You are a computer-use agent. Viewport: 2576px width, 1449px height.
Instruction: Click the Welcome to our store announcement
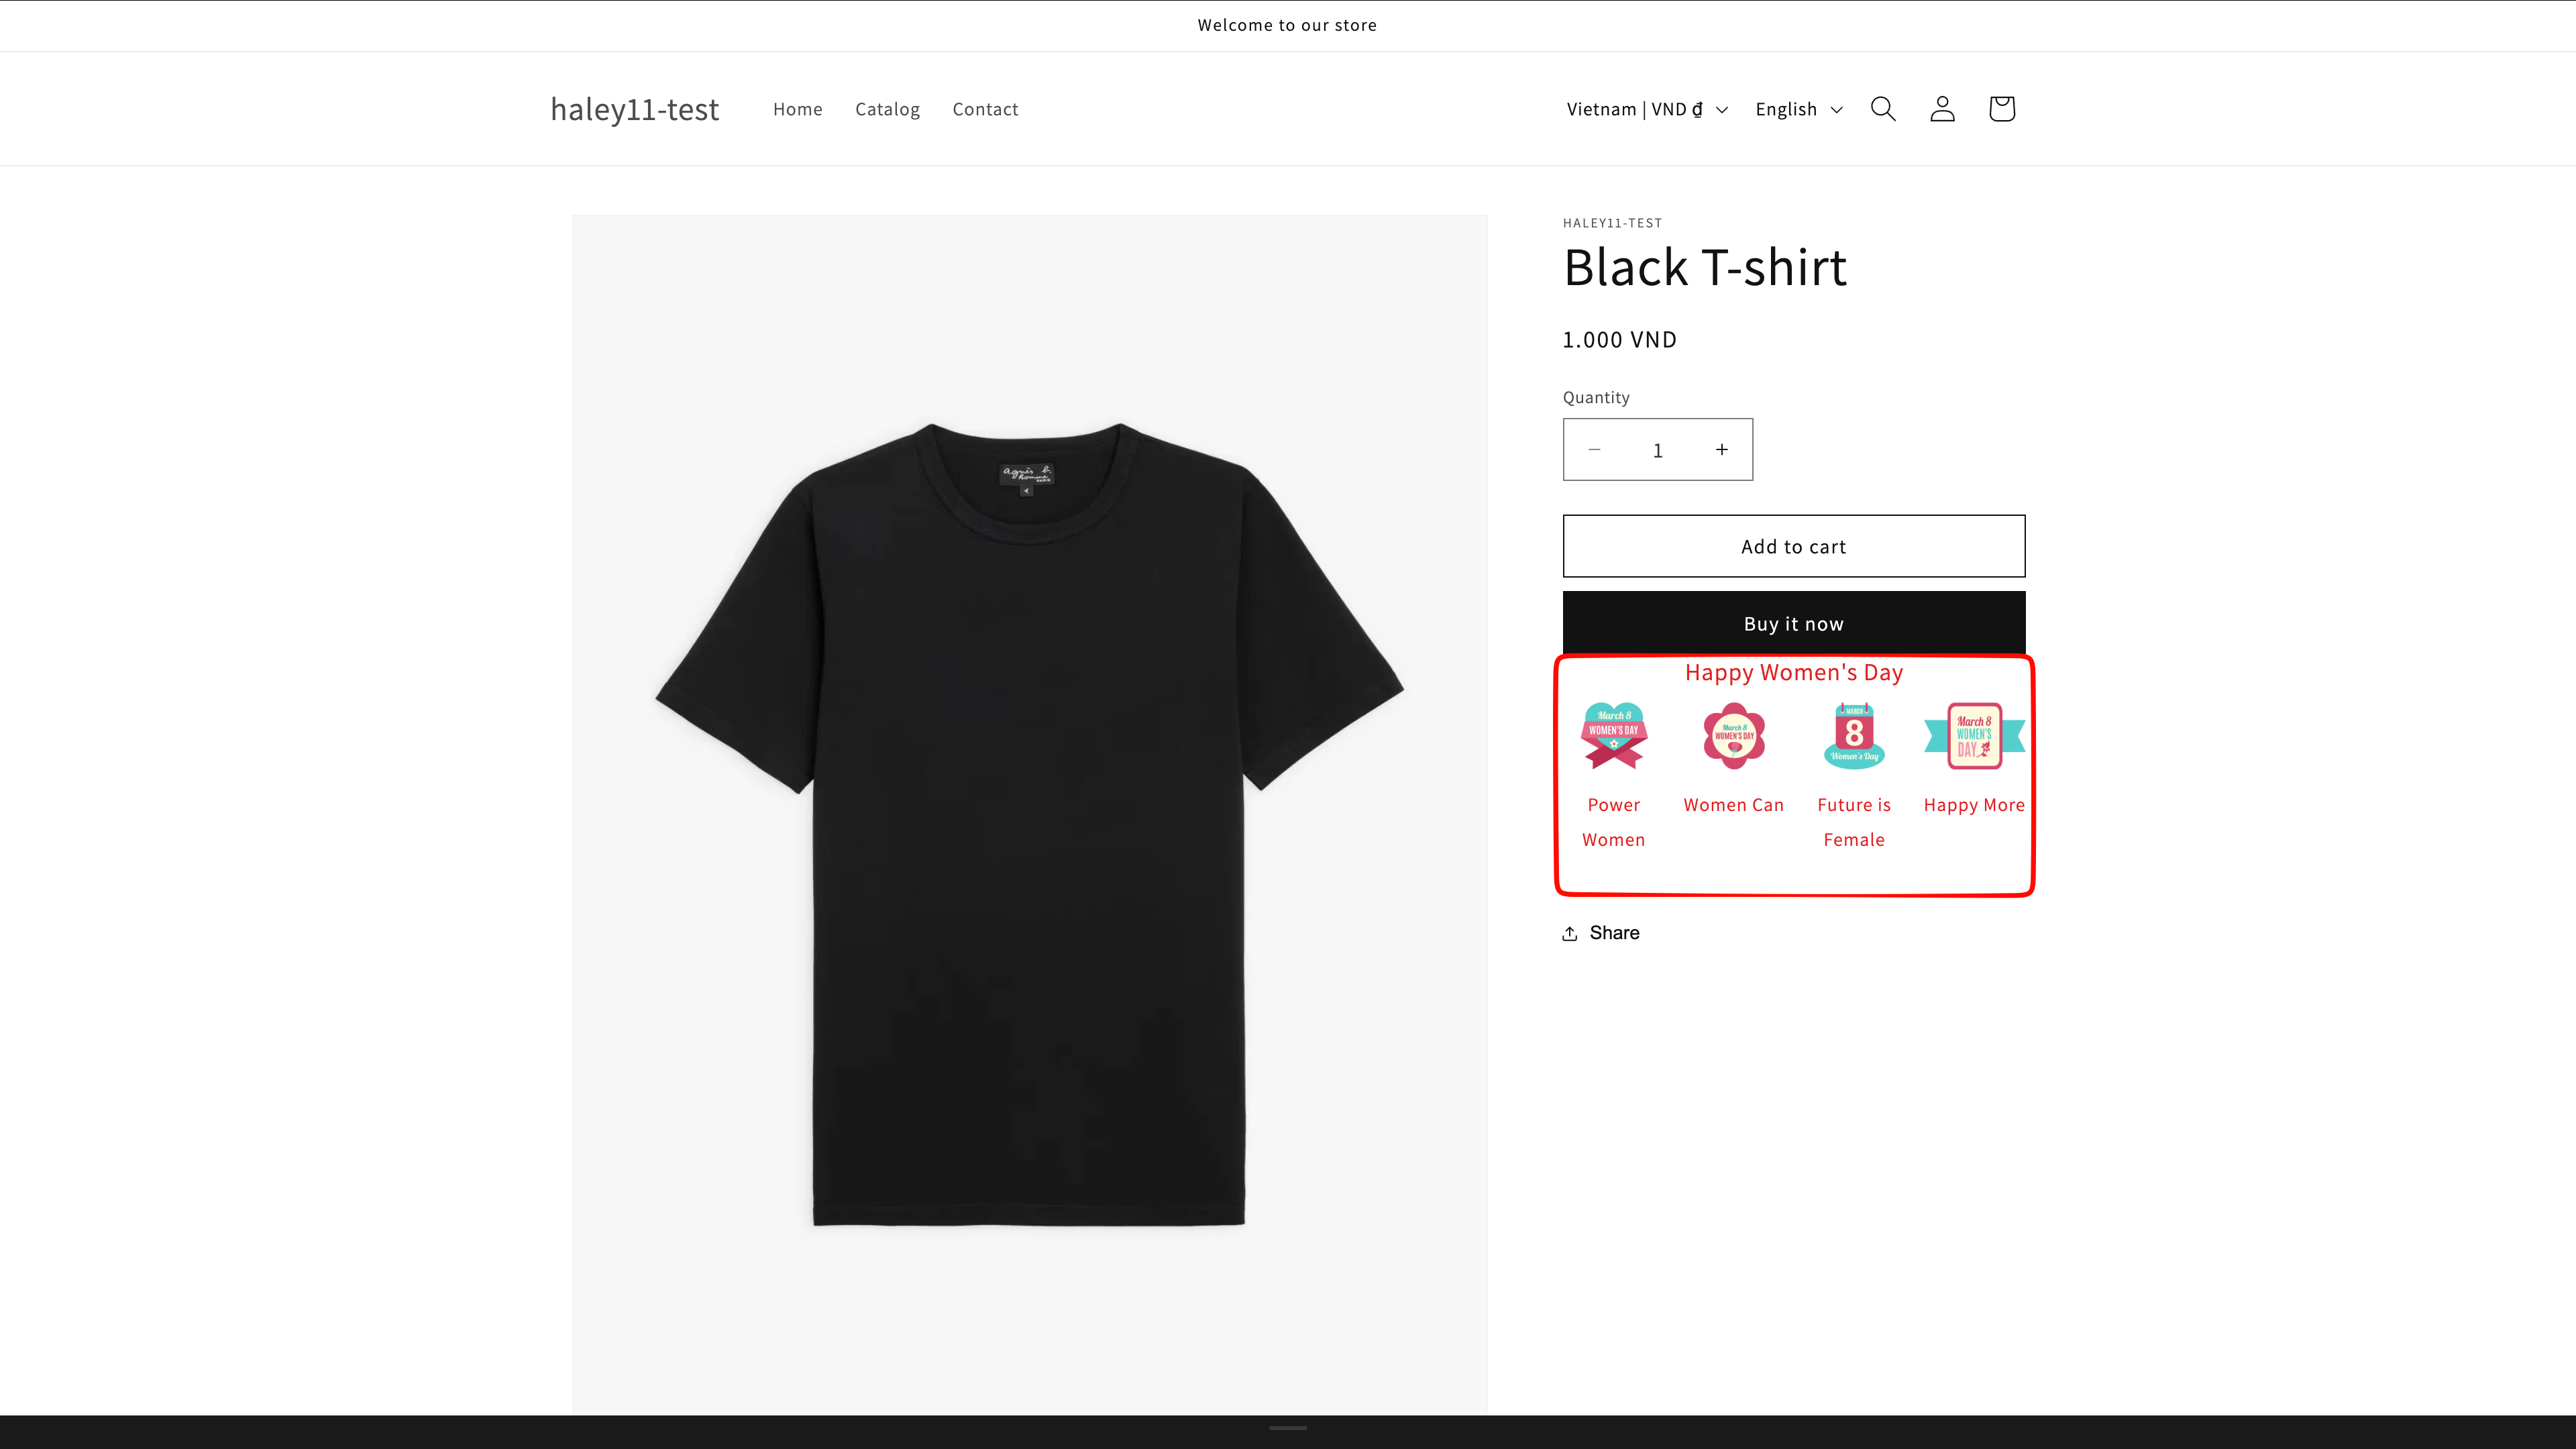point(1287,25)
